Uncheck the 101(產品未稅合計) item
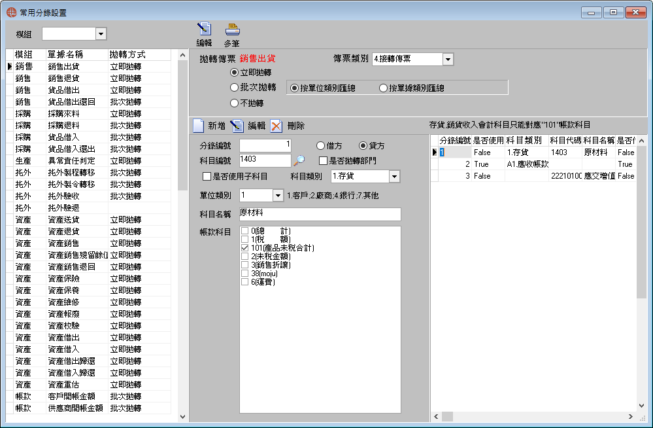The width and height of the screenshot is (653, 428). [x=245, y=248]
